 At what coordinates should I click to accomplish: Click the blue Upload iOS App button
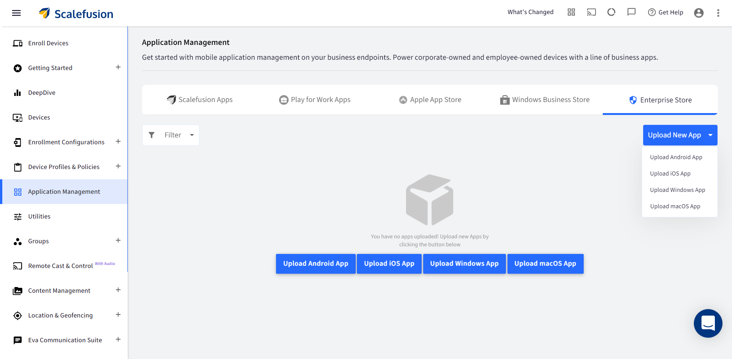tap(389, 264)
